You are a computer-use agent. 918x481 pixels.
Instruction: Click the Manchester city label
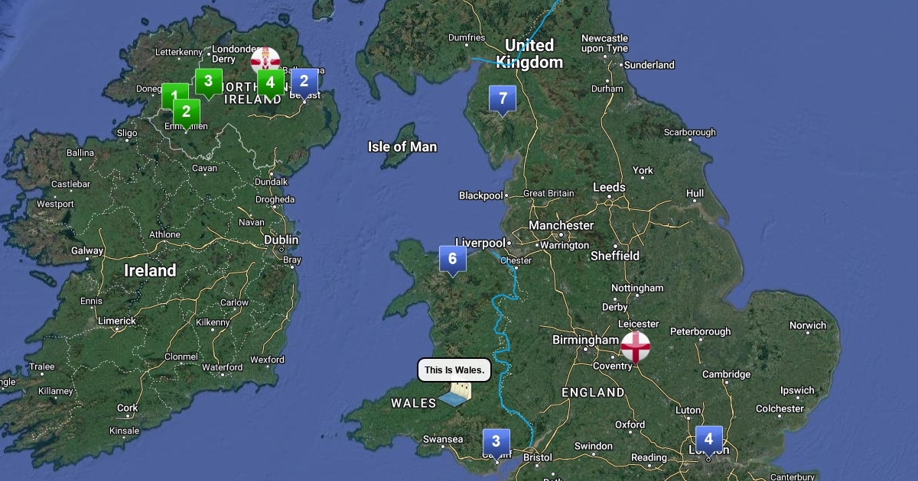point(562,225)
